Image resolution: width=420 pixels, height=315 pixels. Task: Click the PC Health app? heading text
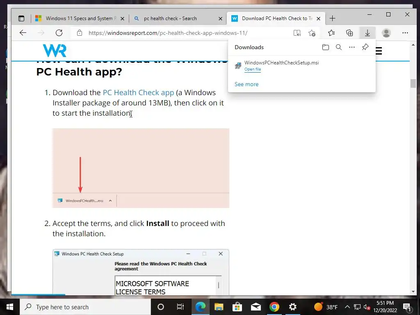(79, 72)
